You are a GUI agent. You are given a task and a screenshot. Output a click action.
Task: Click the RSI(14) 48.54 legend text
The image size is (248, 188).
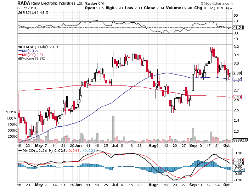(37, 12)
